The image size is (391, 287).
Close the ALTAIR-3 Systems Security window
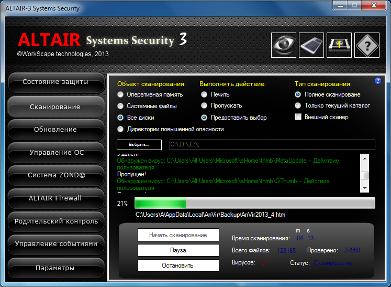tap(374, 5)
